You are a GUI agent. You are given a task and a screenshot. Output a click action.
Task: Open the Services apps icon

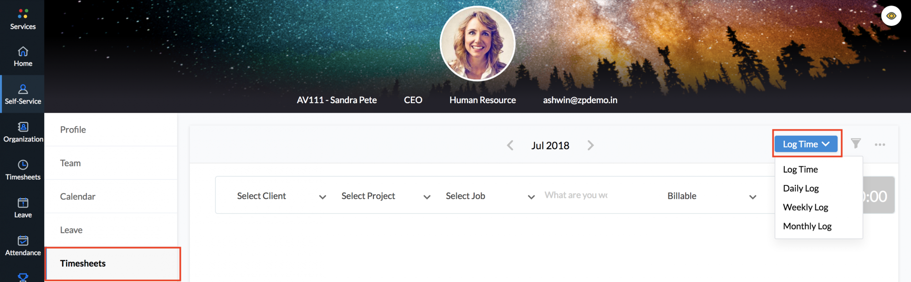(23, 14)
